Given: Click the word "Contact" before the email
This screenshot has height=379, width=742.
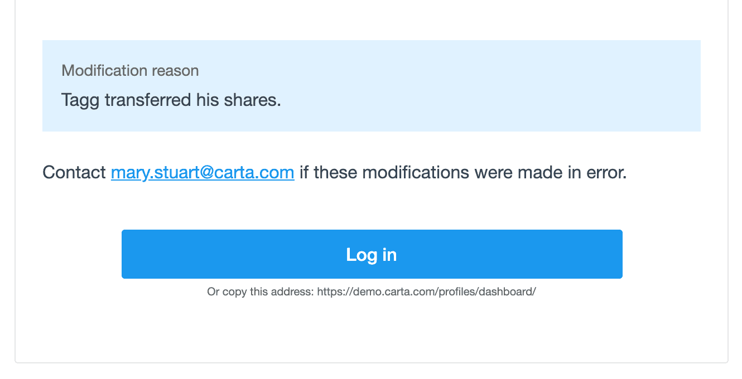Looking at the screenshot, I should (x=74, y=173).
